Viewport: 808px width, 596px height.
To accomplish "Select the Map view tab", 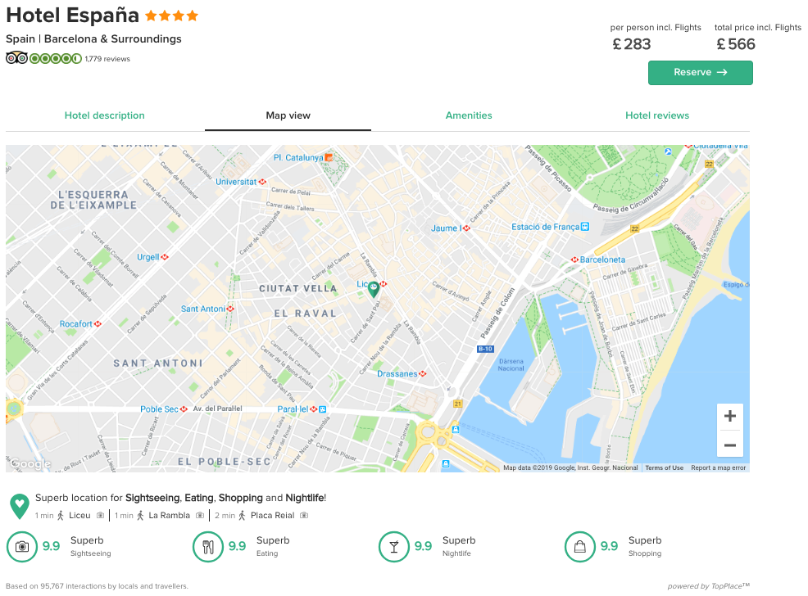I will (x=288, y=115).
